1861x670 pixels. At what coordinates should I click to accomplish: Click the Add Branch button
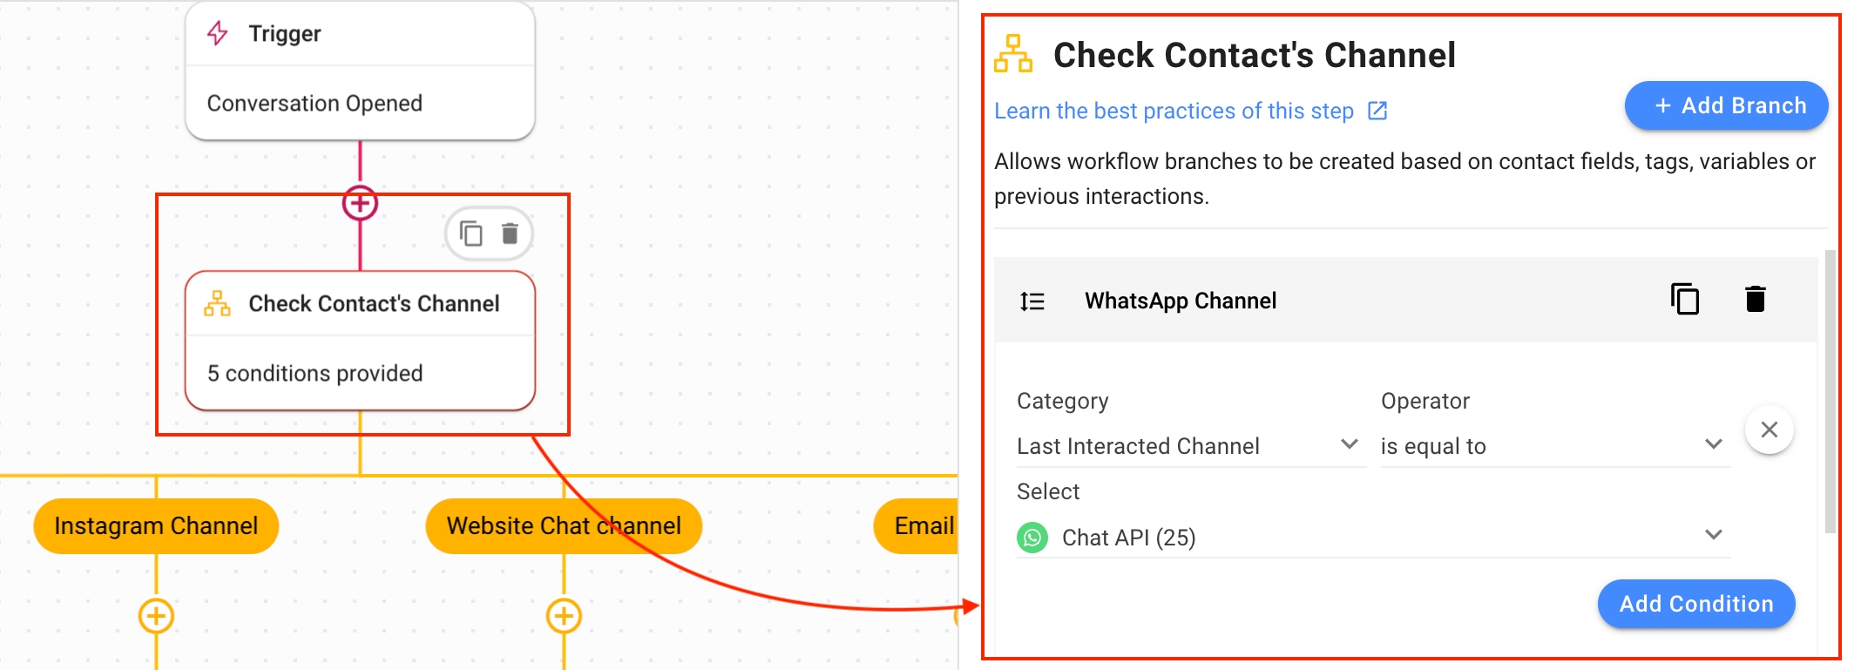coord(1726,105)
